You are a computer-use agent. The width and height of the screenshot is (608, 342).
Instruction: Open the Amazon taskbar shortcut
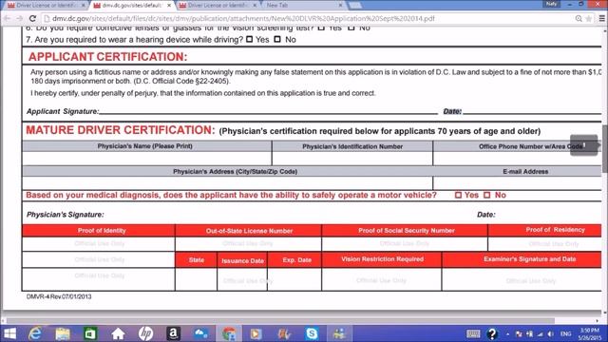point(173,333)
